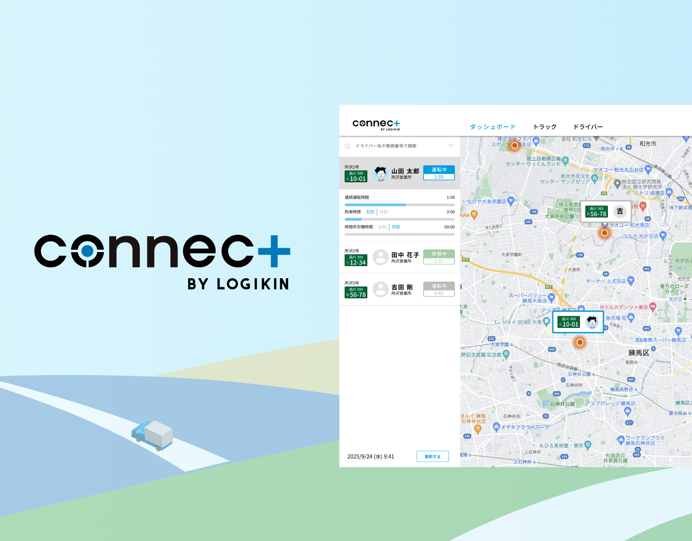Click 吉田 剛 placeholder avatar
The width and height of the screenshot is (692, 541).
click(381, 289)
